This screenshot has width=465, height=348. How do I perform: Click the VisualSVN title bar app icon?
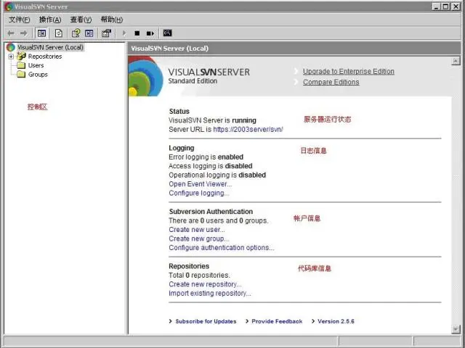[9, 7]
